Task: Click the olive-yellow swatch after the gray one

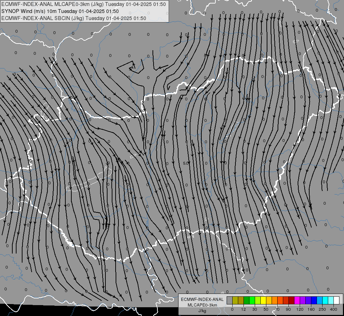Action: (235, 301)
